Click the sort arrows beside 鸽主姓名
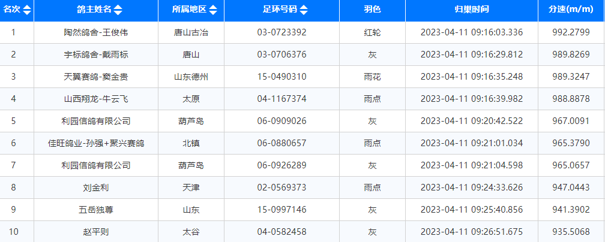605x242 pixels. coord(118,10)
